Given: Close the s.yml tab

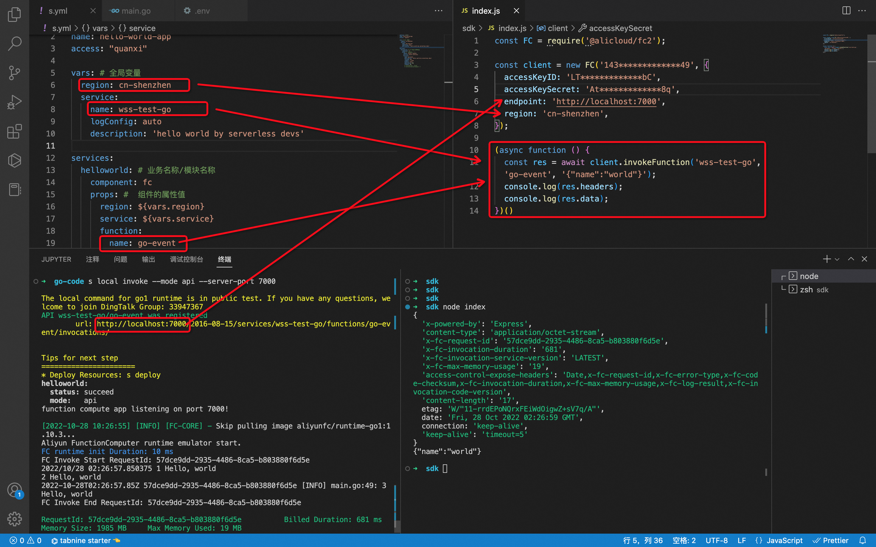Looking at the screenshot, I should click(93, 11).
